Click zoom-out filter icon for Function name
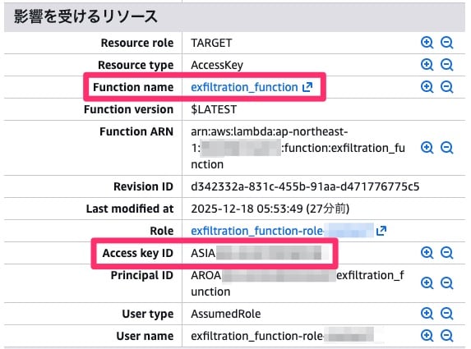Viewport: 471px width, 349px height. click(x=446, y=87)
